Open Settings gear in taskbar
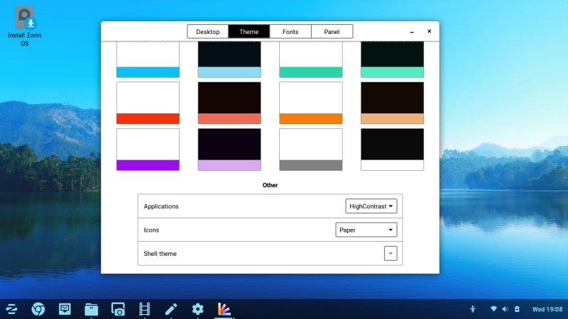This screenshot has width=568, height=319. click(x=198, y=309)
